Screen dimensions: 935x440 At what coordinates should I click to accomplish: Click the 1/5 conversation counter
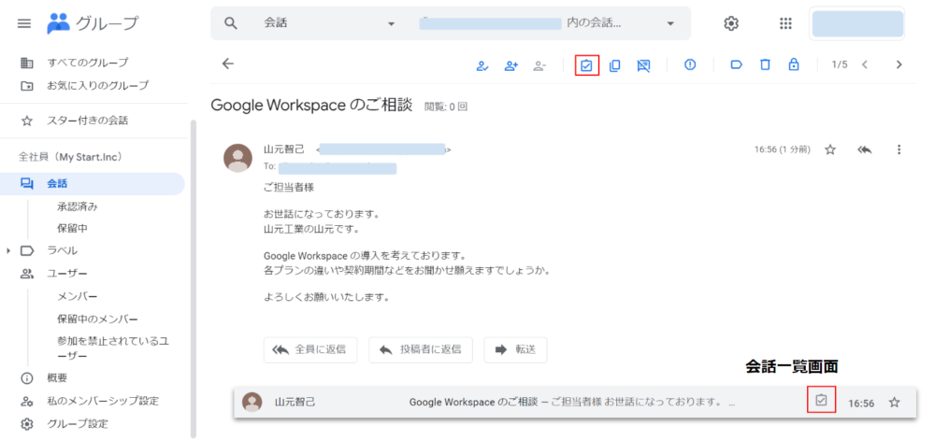(840, 64)
